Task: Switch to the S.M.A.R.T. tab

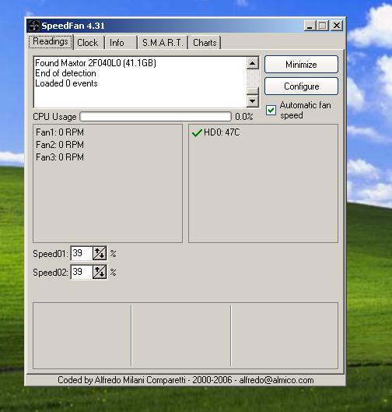Action: point(163,43)
